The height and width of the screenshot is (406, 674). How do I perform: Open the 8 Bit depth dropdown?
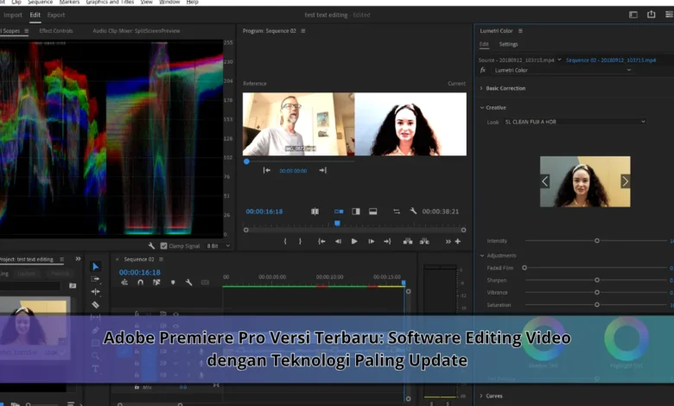pos(219,245)
